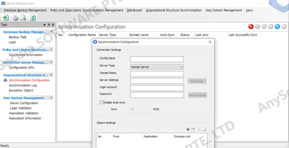Screen dimensions: 289x148
Task: Close the Synchronization Configuration dialog
Action: coord(210,42)
